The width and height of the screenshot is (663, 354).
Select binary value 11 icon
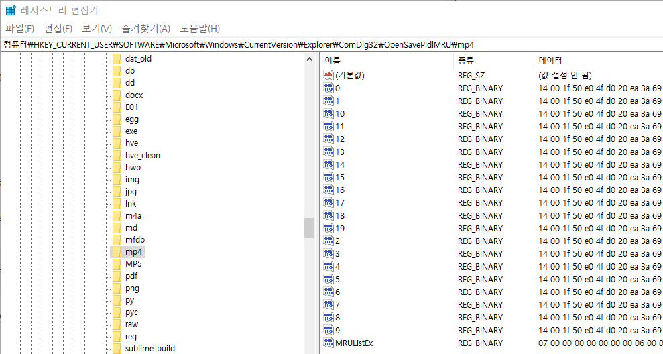[328, 126]
